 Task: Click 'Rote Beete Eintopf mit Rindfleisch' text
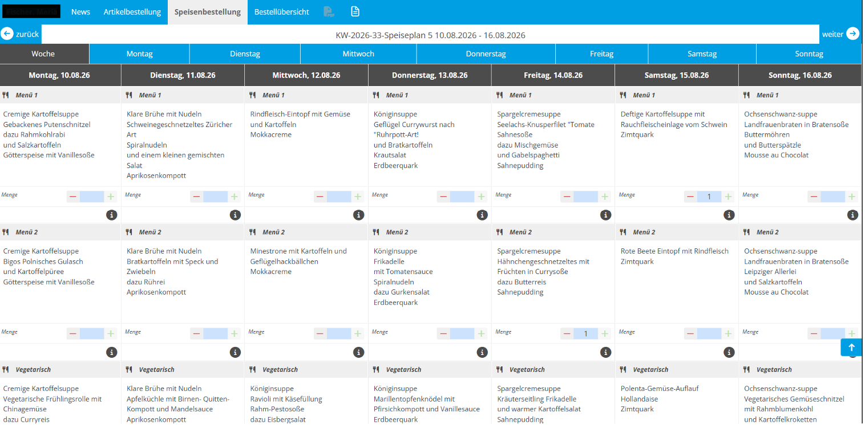[674, 251]
